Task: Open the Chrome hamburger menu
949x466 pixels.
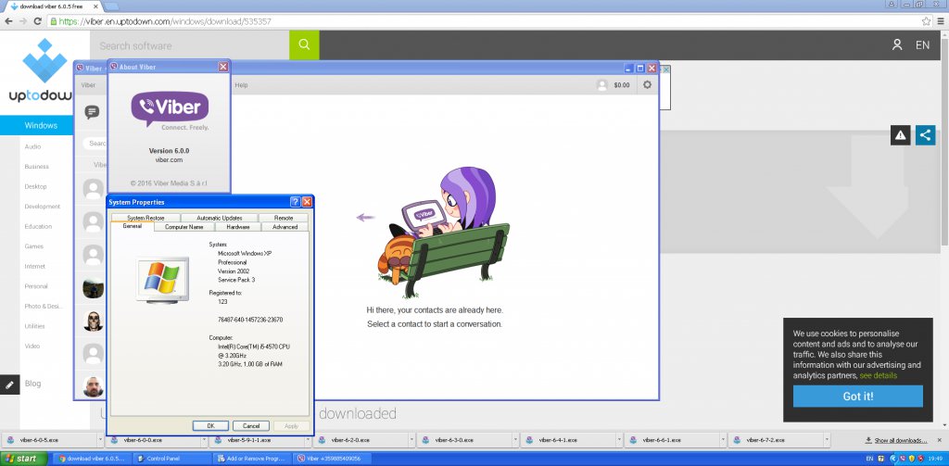Action: pos(940,20)
